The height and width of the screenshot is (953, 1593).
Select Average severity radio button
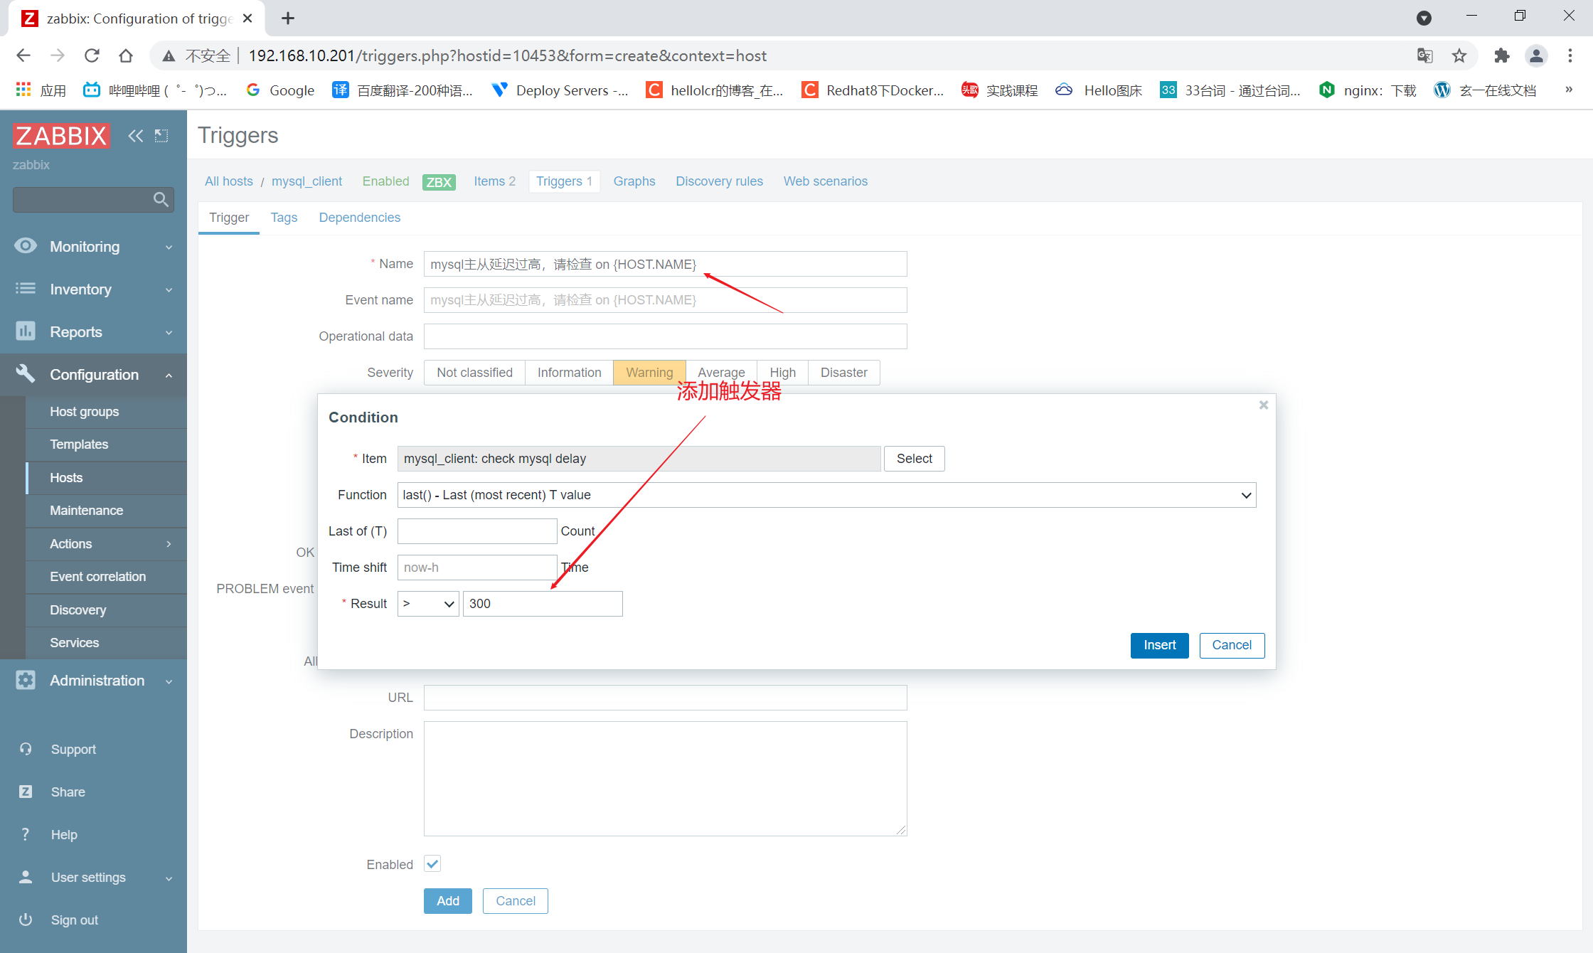tap(721, 372)
